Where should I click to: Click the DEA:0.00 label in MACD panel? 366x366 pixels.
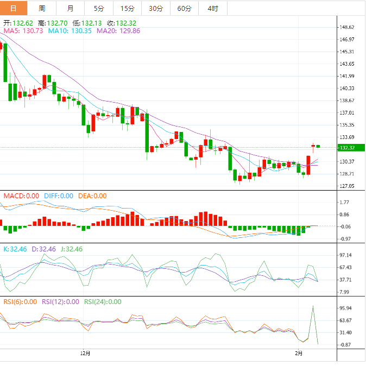pyautogui.click(x=91, y=196)
